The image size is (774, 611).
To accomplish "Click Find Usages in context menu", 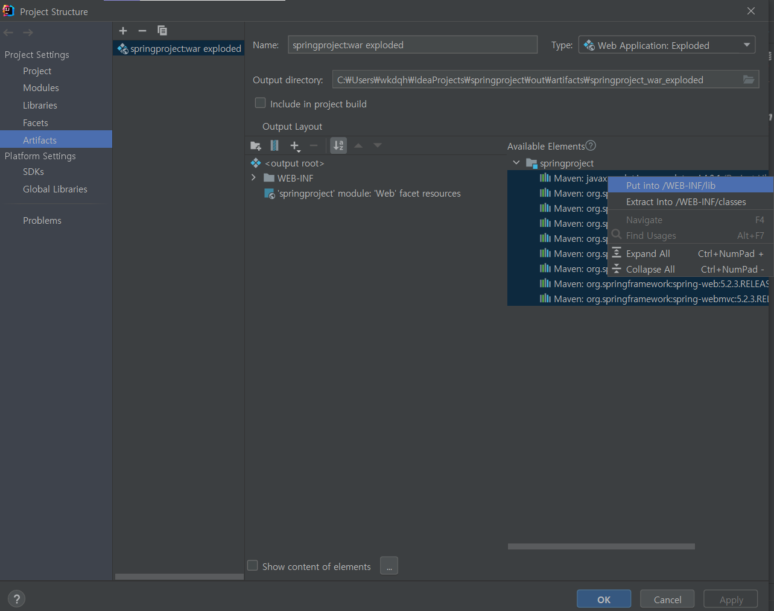I will [x=690, y=236].
